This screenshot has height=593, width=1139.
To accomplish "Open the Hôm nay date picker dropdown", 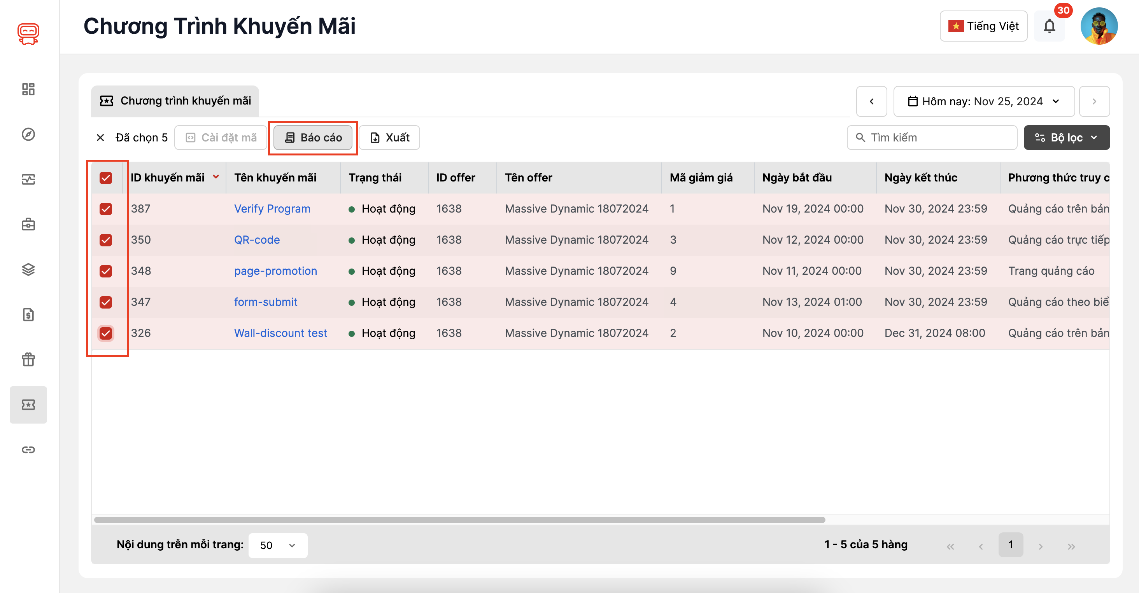I will coord(984,101).
